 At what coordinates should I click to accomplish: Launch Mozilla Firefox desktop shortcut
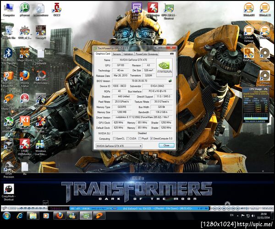point(25,79)
